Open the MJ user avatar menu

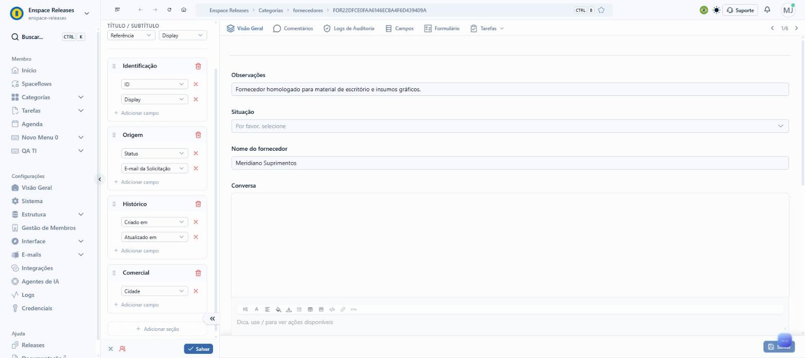point(788,10)
